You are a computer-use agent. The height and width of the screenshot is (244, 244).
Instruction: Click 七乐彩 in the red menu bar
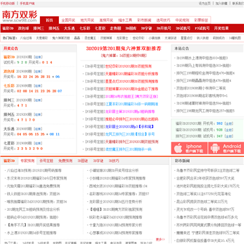[x=85, y=28]
